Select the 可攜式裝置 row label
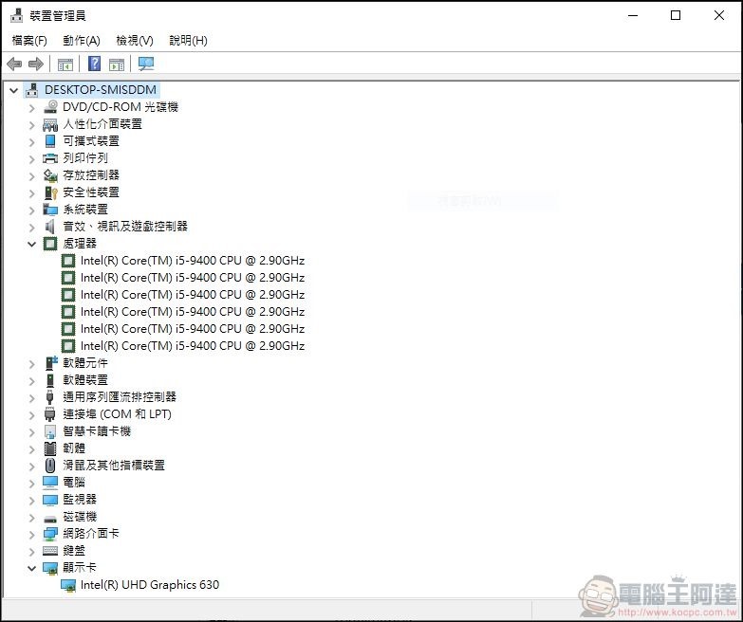Image resolution: width=743 pixels, height=622 pixels. tap(91, 141)
